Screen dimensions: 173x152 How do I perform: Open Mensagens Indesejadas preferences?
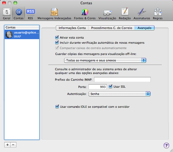[x=54, y=14]
